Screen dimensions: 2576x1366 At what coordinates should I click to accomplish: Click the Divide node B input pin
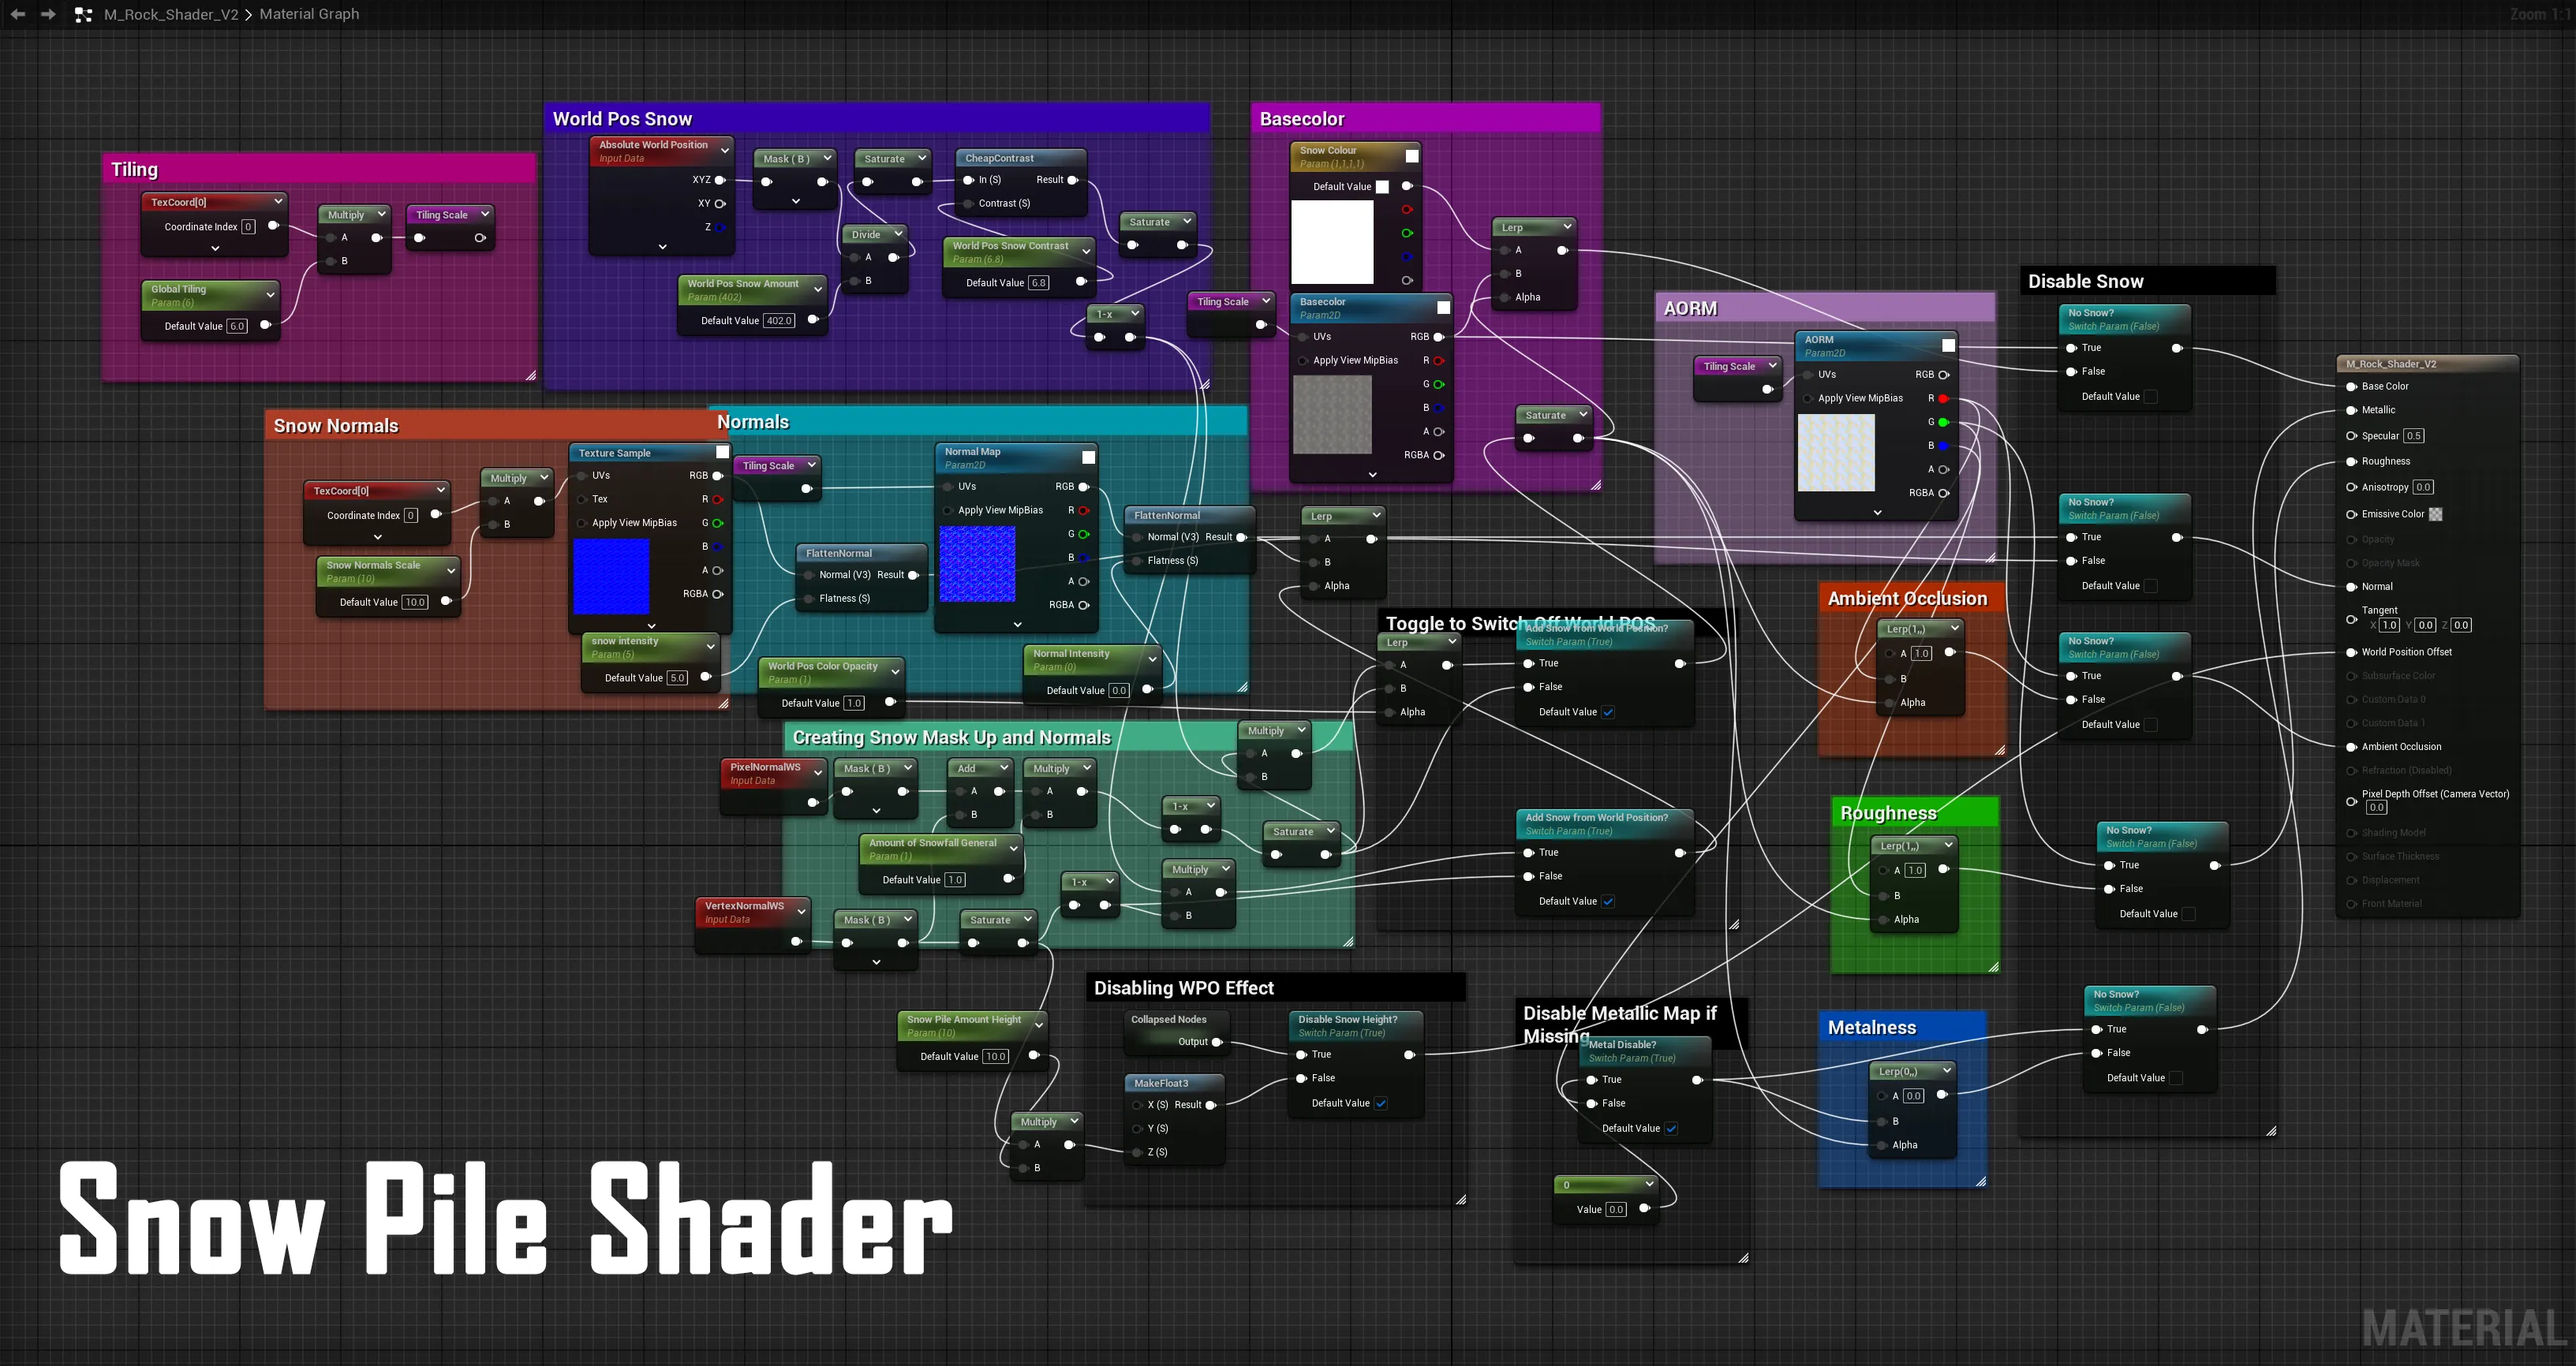click(x=853, y=281)
